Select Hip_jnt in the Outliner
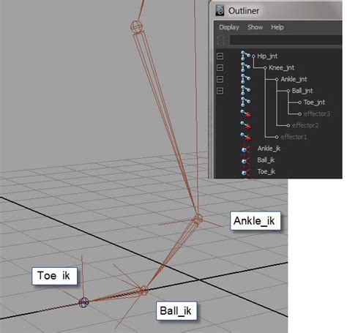The width and height of the screenshot is (347, 333). (x=267, y=56)
